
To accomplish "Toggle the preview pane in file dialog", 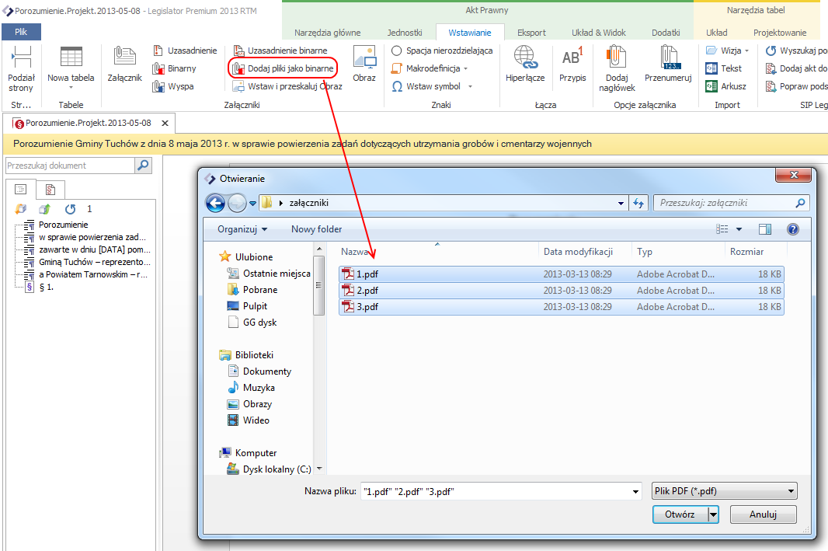I will [x=764, y=229].
